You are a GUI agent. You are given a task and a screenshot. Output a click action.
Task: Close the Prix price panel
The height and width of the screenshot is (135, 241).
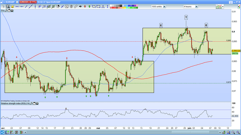(12, 11)
